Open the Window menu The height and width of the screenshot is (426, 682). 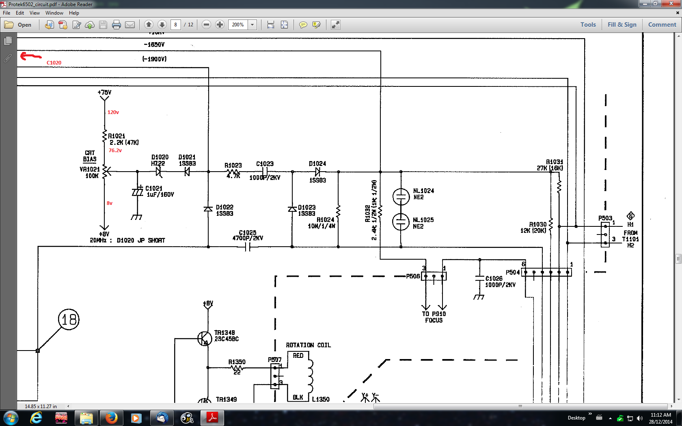click(54, 13)
